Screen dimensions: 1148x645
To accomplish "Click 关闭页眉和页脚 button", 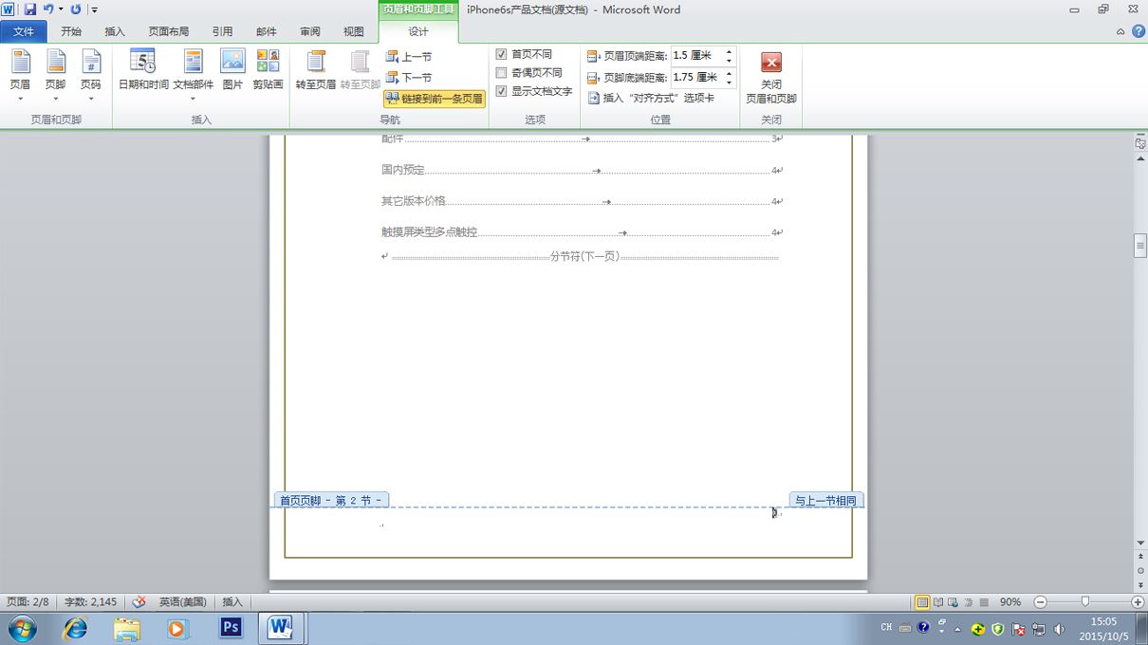I will (771, 76).
